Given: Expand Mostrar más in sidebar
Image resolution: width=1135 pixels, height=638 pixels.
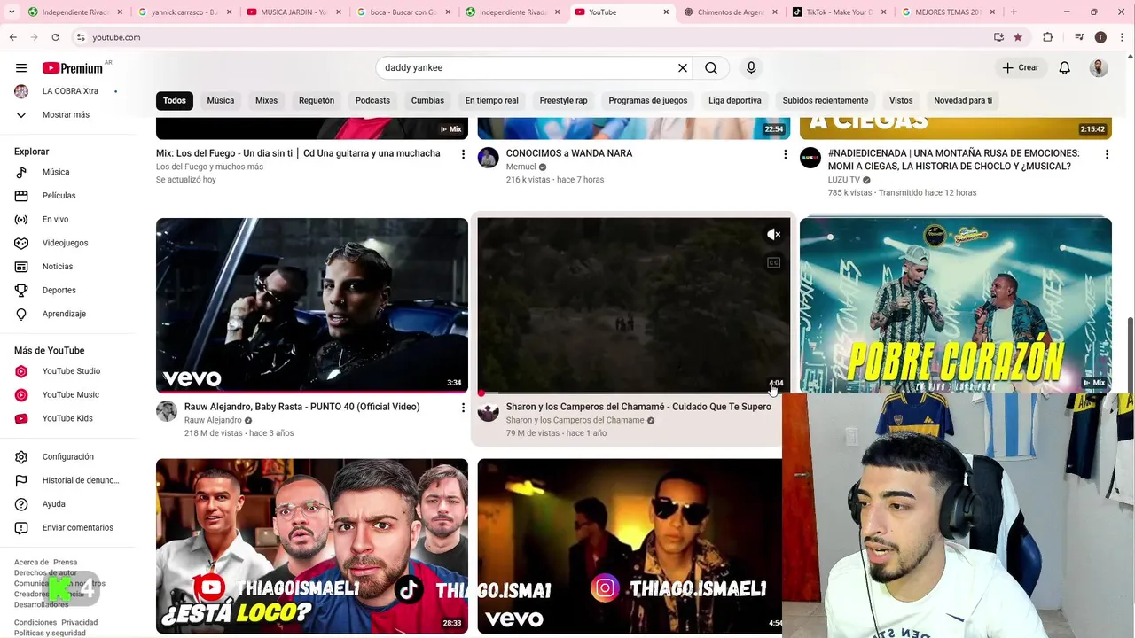Looking at the screenshot, I should (x=67, y=115).
